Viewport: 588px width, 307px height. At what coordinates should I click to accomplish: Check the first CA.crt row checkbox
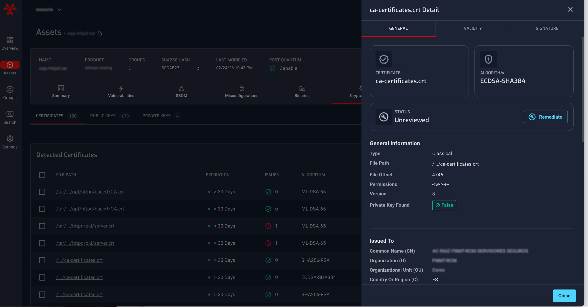point(42,192)
